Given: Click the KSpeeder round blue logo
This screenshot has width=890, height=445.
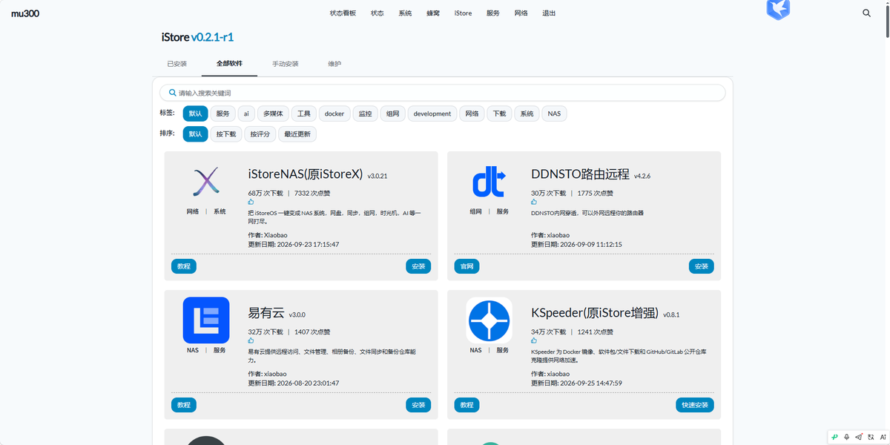Looking at the screenshot, I should click(489, 320).
